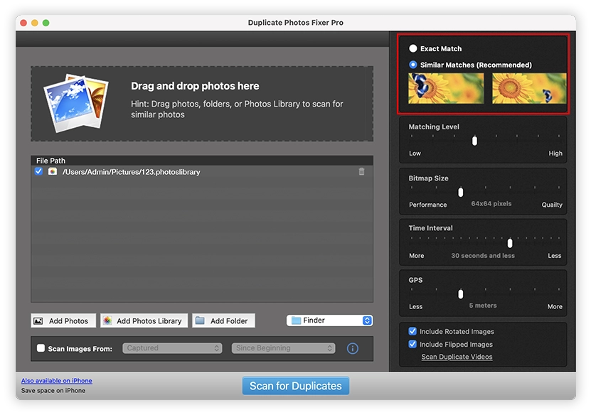Image resolution: width=591 pixels, height=415 pixels.
Task: Click the trash icon for 123.photoslibrary
Action: tap(361, 172)
